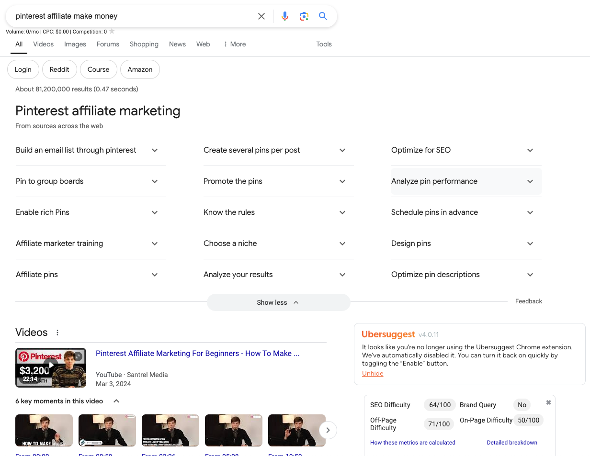Collapse the list with Show less
Image resolution: width=590 pixels, height=456 pixels.
[x=278, y=302]
